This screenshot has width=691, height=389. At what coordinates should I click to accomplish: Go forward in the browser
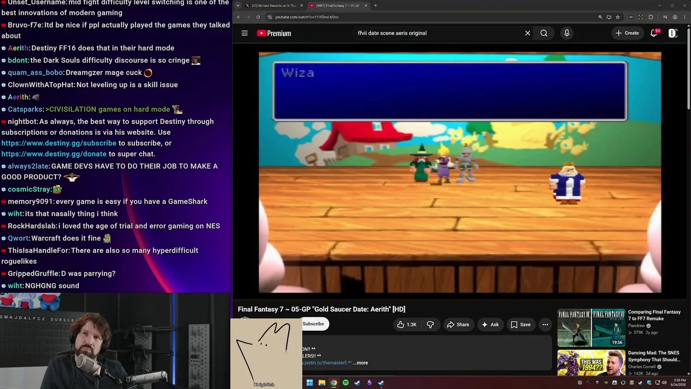248,17
